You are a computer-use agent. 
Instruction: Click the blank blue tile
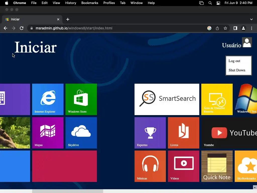[15, 166]
